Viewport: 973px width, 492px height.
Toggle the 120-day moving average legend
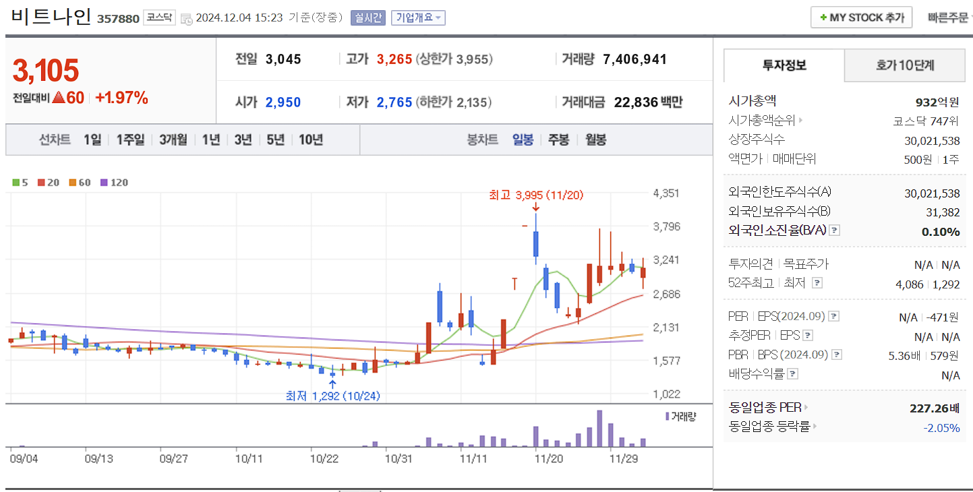(x=104, y=183)
